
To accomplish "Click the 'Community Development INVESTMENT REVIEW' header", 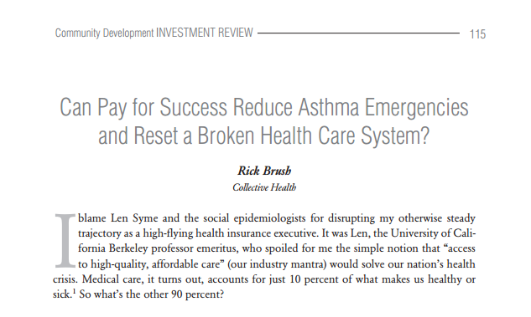I will pyautogui.click(x=154, y=33).
